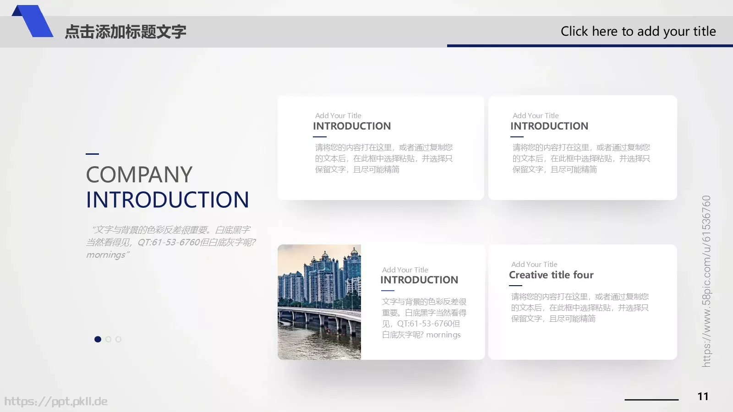Screen dimensions: 733x412
Task: Click the 'Creative title four' heading
Action: (x=551, y=275)
